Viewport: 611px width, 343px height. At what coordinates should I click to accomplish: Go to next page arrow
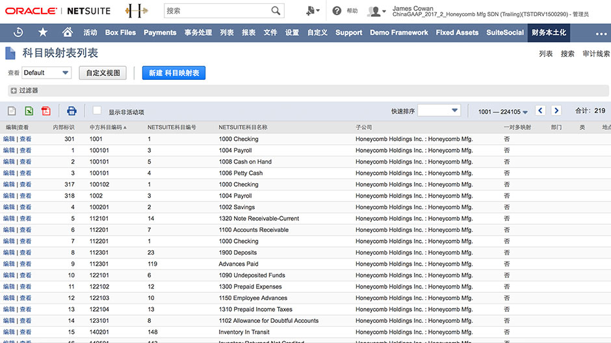pyautogui.click(x=556, y=111)
